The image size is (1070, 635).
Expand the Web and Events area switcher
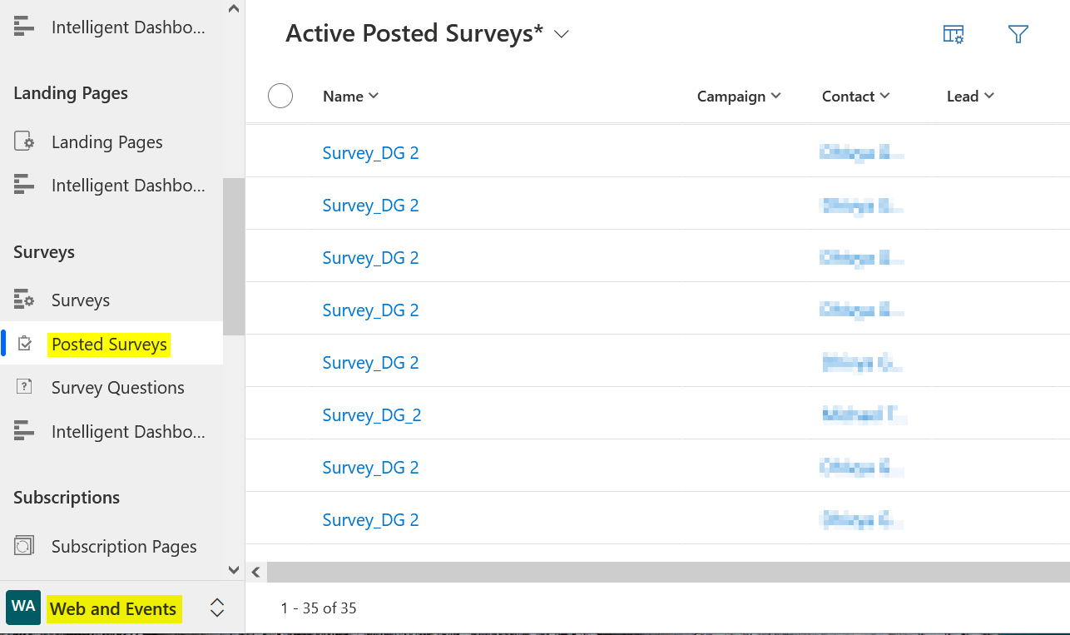216,608
